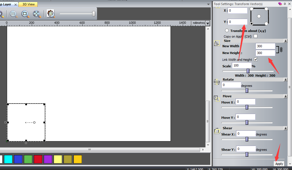This screenshot has height=170, width=292.
Task: Click the relief preview icon in toolbar
Action: click(51, 14)
